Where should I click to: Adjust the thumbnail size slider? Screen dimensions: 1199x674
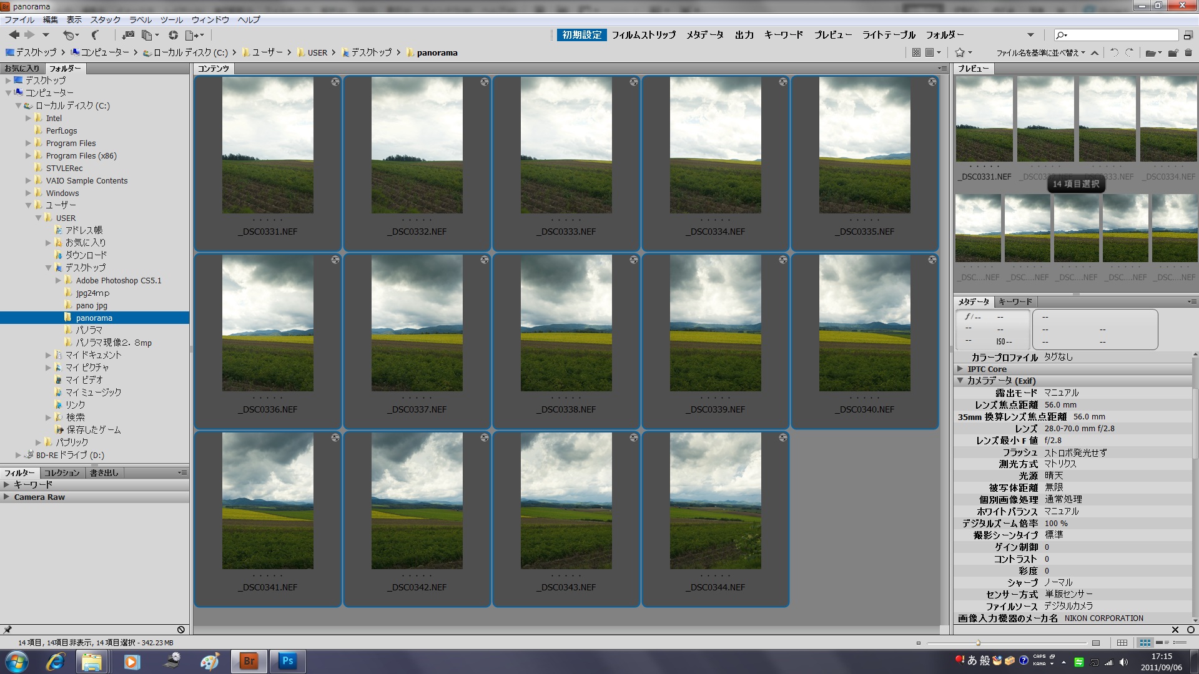point(978,642)
